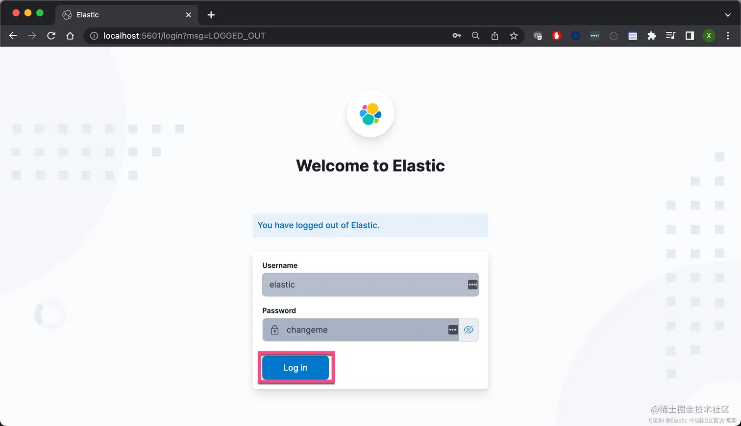The image size is (741, 426).
Task: Go forward in browser history
Action: [x=32, y=36]
